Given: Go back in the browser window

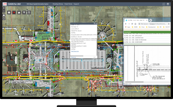Looking at the screenshot, I should click(x=126, y=24).
